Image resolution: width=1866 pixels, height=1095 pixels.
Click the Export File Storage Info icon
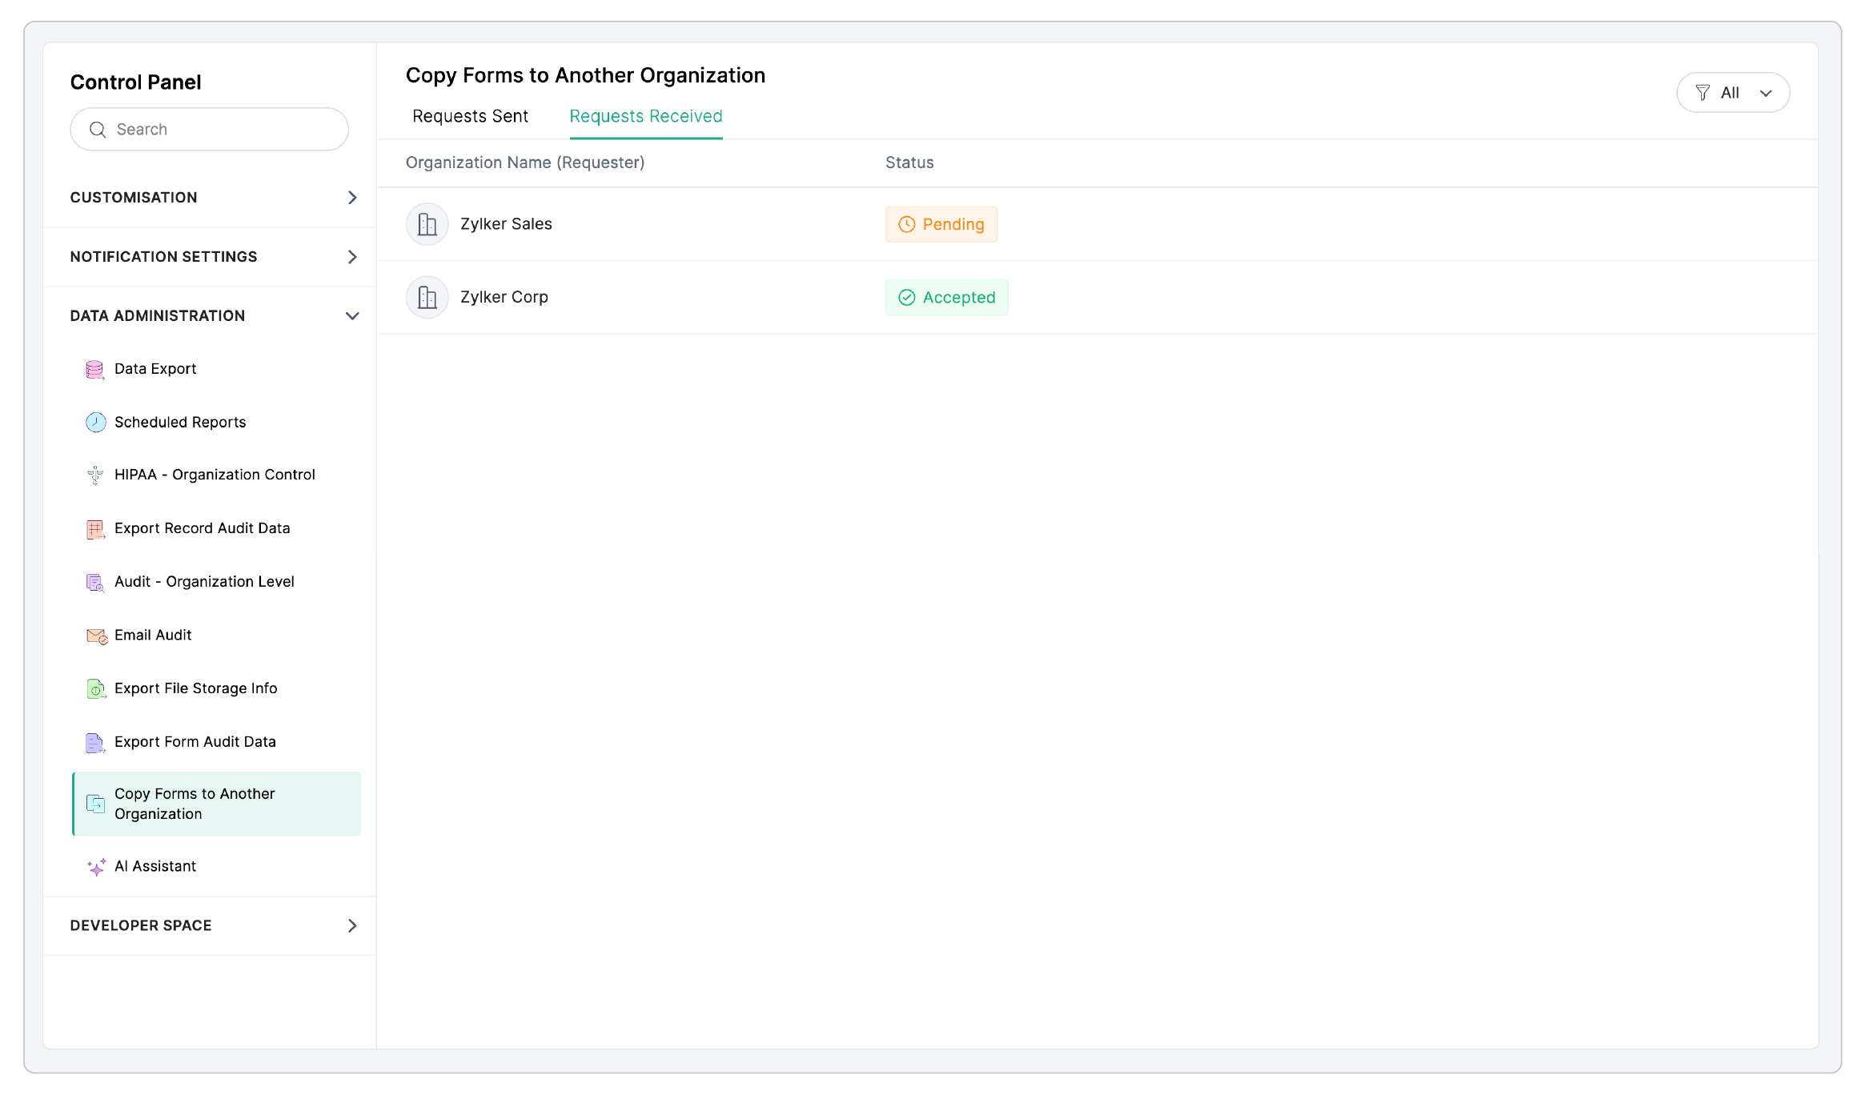[95, 688]
